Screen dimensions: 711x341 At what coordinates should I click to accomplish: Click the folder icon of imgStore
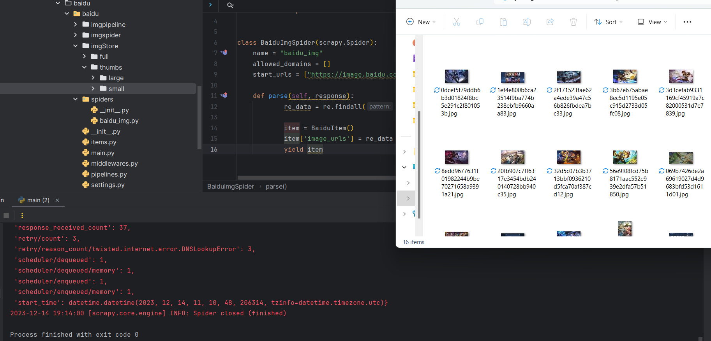[x=86, y=46]
